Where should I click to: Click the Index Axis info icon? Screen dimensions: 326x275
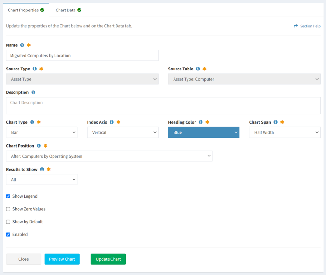click(x=112, y=122)
